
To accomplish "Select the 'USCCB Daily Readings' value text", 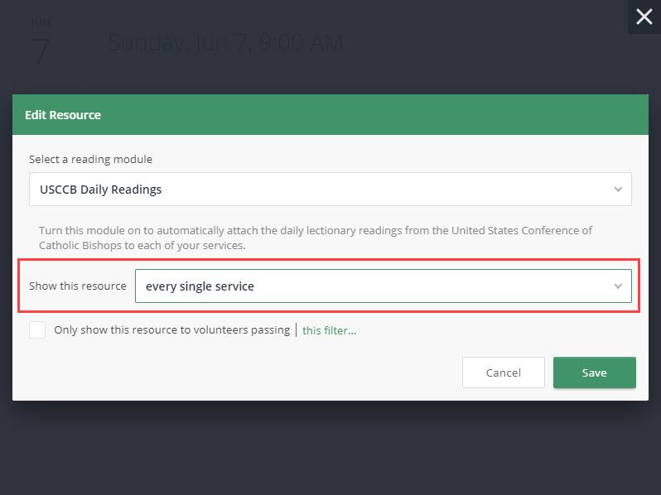I will [x=101, y=190].
